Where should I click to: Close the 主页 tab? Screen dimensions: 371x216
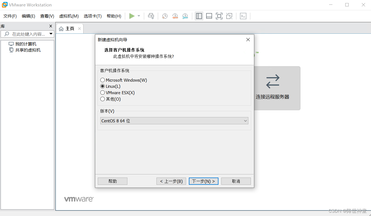pyautogui.click(x=79, y=29)
